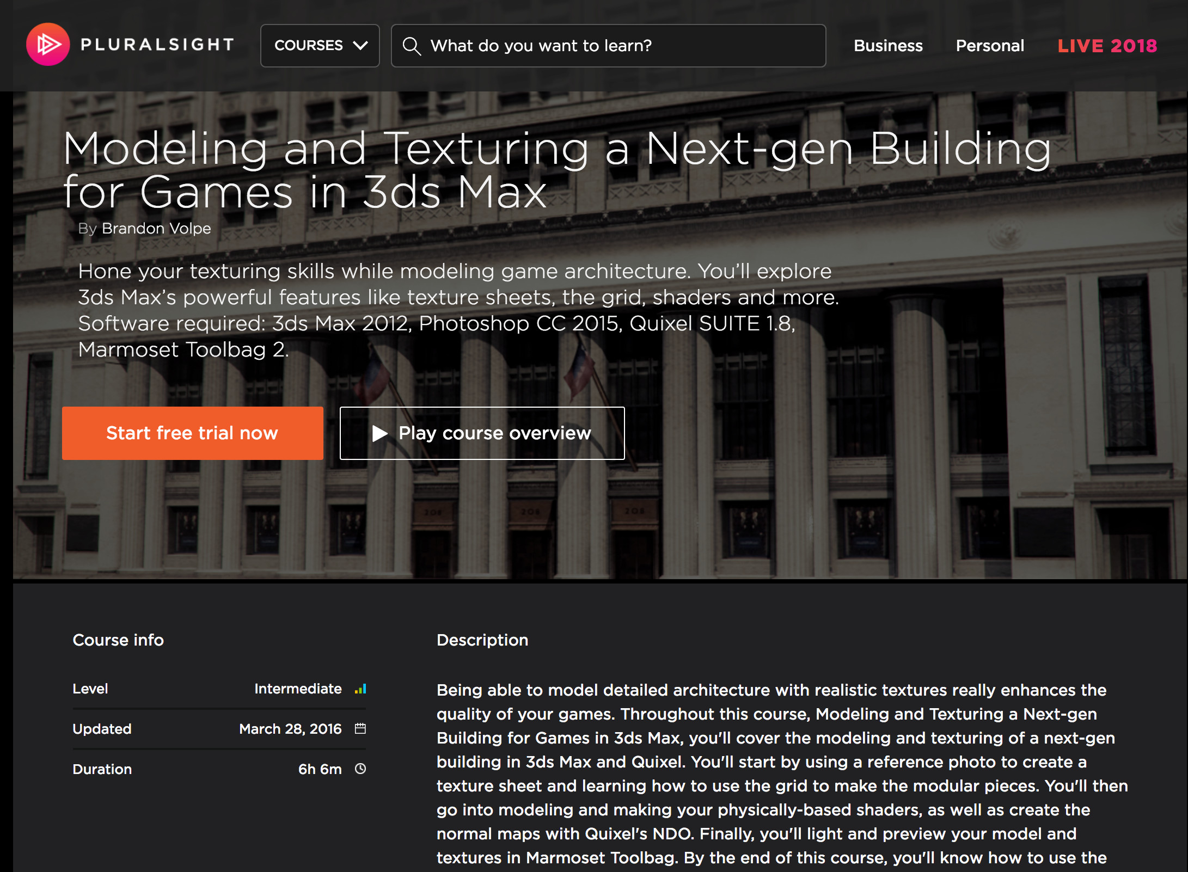The height and width of the screenshot is (872, 1188).
Task: Click the magnifying glass search icon
Action: click(412, 46)
